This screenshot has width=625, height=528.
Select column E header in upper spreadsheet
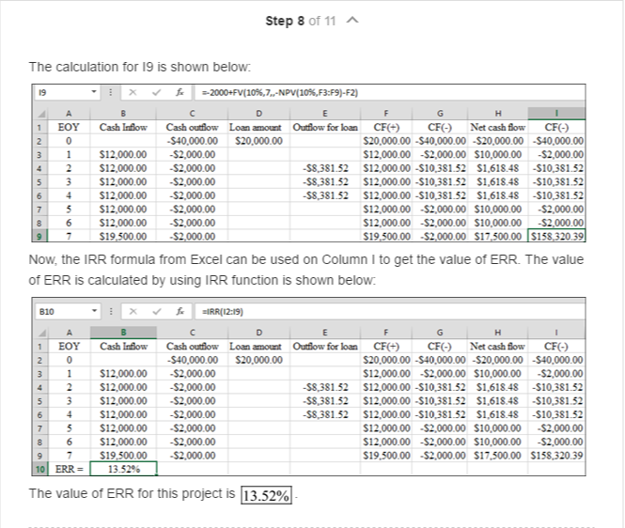[325, 114]
